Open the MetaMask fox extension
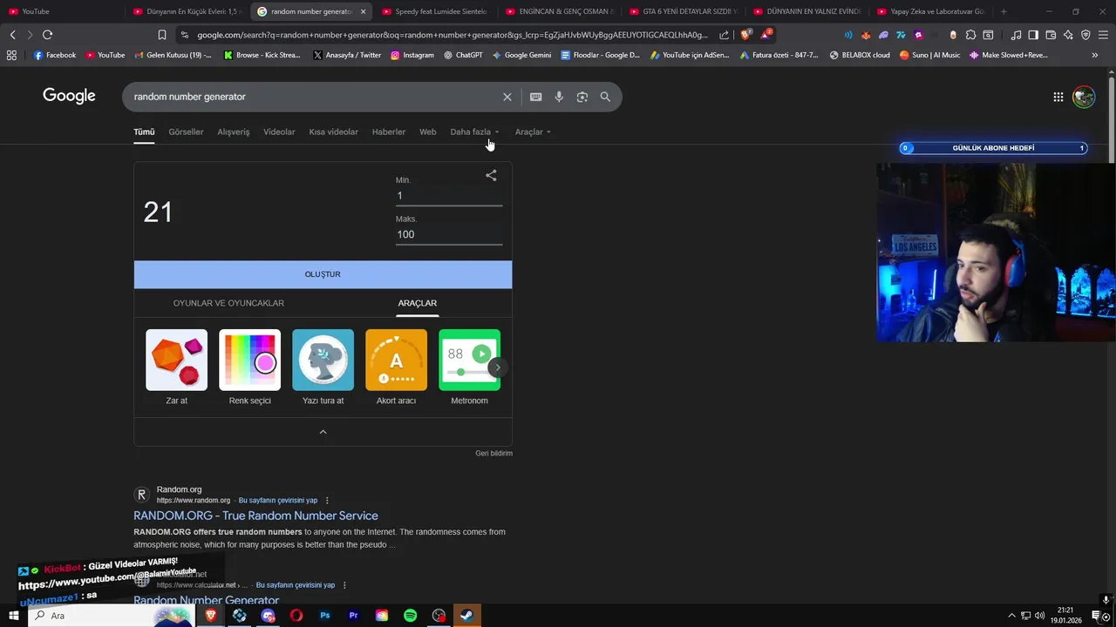This screenshot has height=627, width=1116. [866, 35]
